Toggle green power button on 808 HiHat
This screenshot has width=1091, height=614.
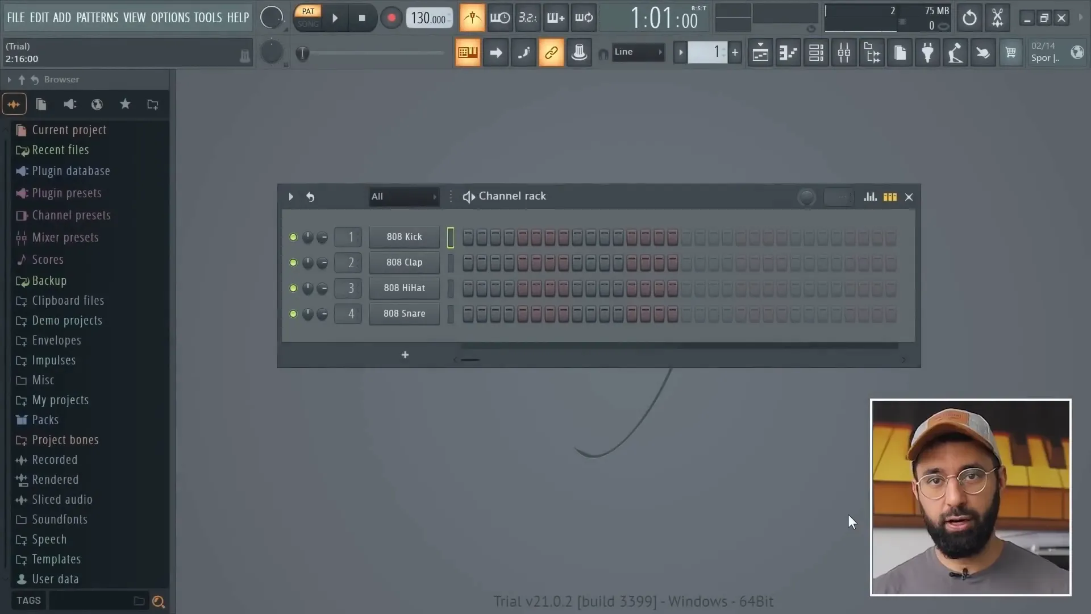tap(293, 288)
